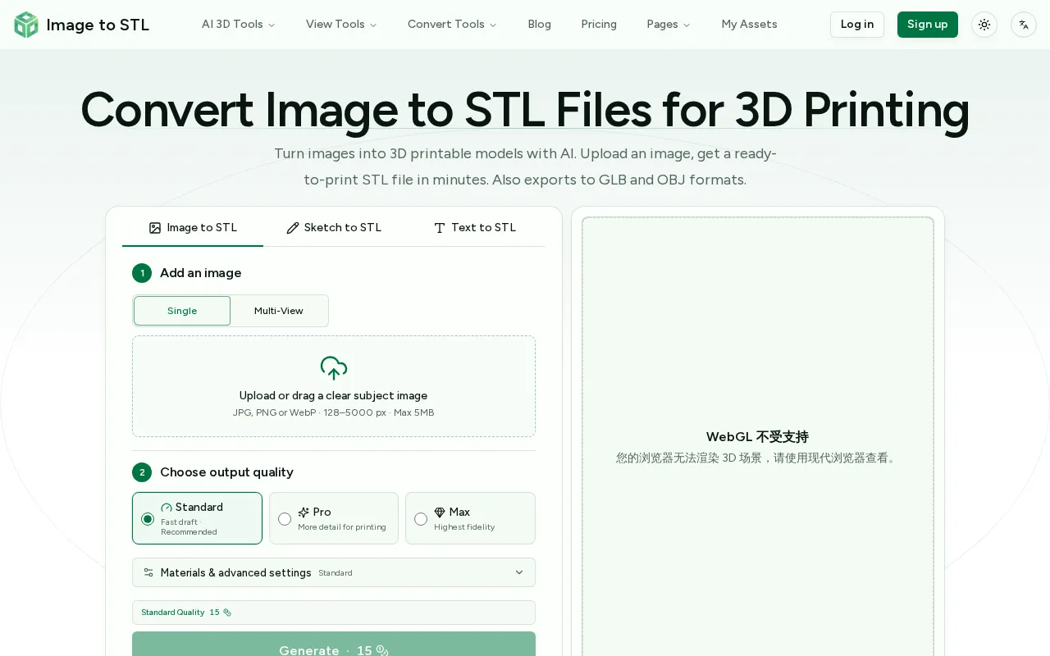Open the Convert Tools dropdown menu
The image size is (1050, 656).
pos(452,25)
